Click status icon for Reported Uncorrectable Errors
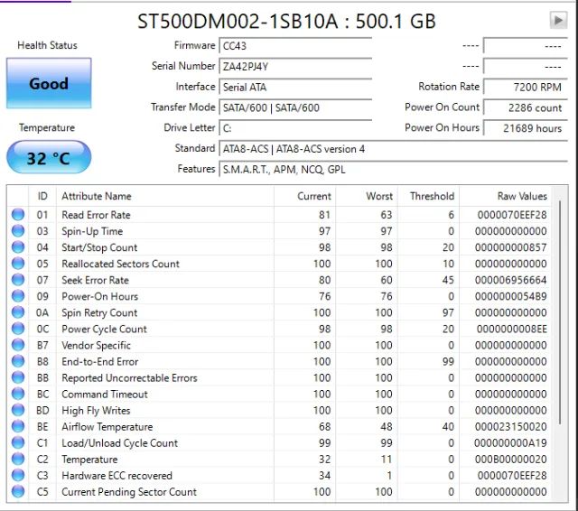This screenshot has width=578, height=511. click(x=18, y=377)
